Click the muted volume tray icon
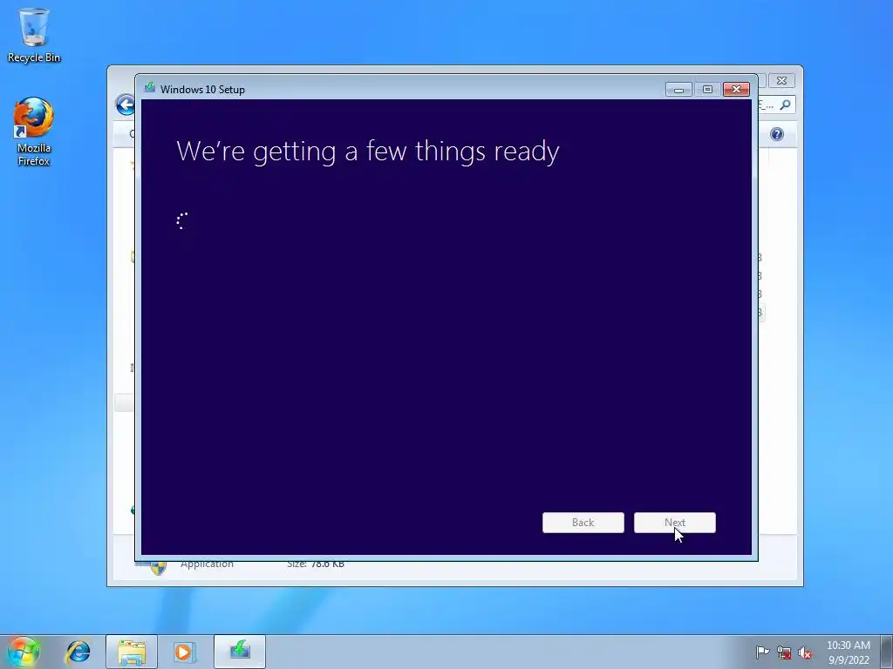Image resolution: width=893 pixels, height=669 pixels. (805, 652)
